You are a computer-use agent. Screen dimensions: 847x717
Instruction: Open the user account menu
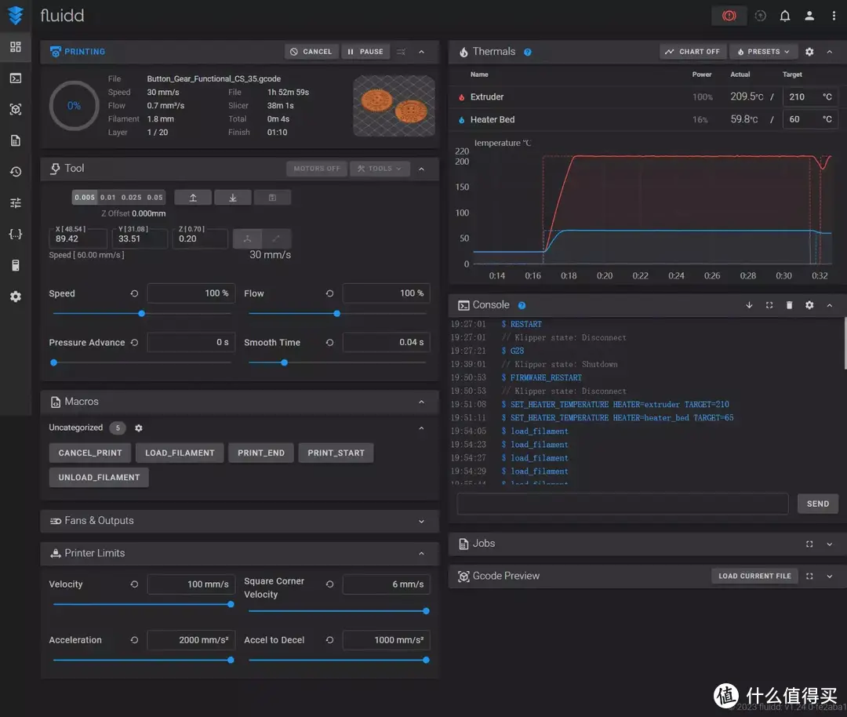point(809,16)
